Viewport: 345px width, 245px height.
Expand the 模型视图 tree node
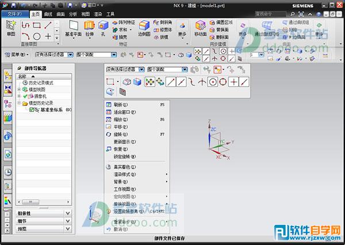click(x=19, y=90)
